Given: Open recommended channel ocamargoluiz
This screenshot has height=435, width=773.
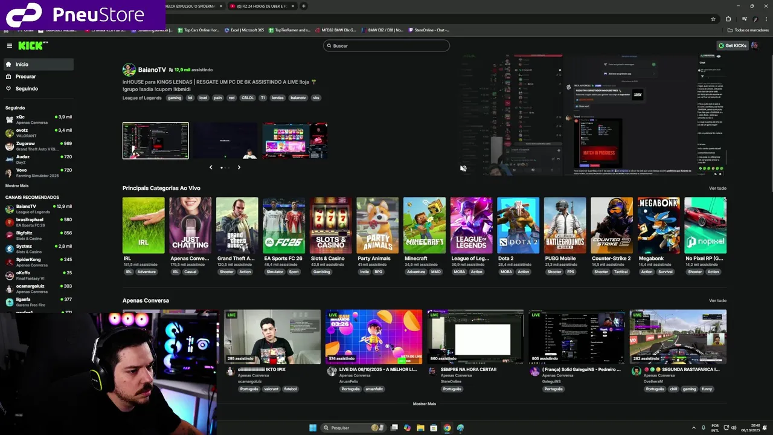Looking at the screenshot, I should click(x=37, y=289).
